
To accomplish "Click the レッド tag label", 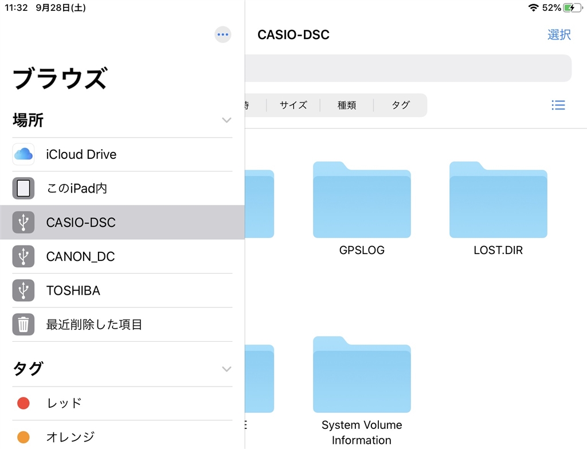I will [x=64, y=403].
